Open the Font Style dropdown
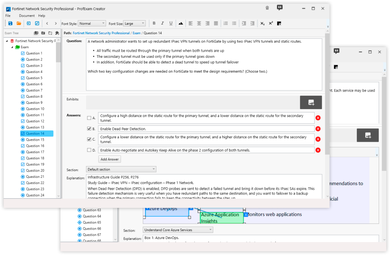 coord(92,23)
